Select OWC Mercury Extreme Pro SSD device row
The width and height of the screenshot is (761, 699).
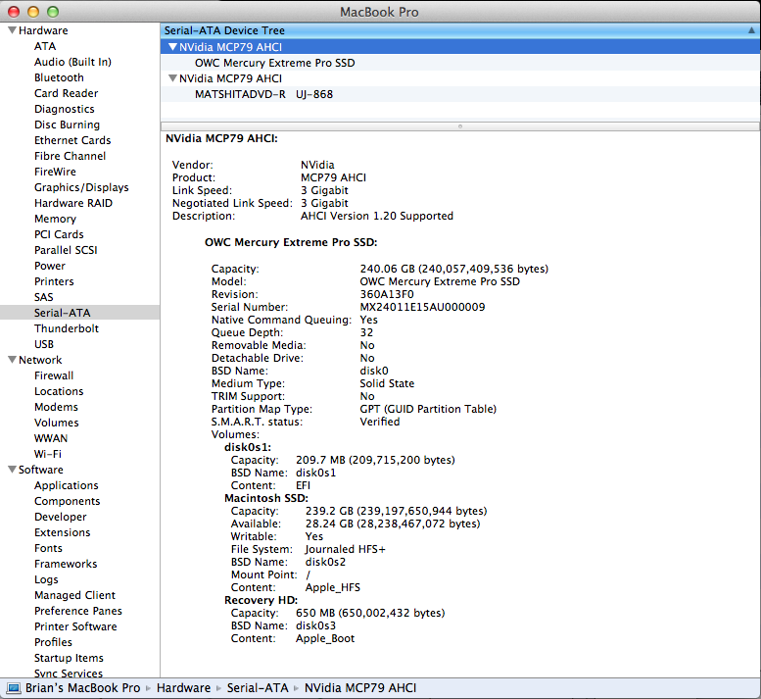[x=460, y=63]
